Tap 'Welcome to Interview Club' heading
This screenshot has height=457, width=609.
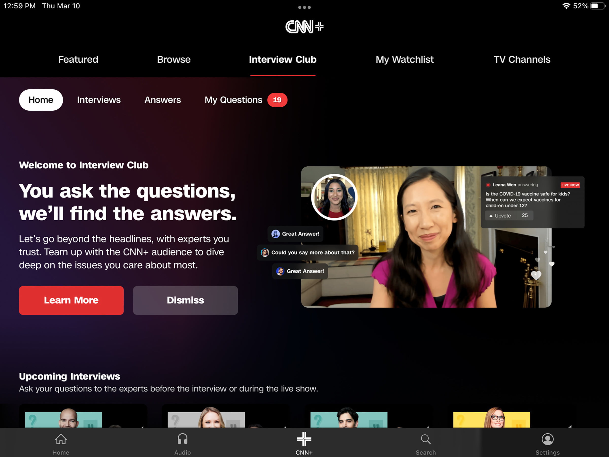(84, 165)
